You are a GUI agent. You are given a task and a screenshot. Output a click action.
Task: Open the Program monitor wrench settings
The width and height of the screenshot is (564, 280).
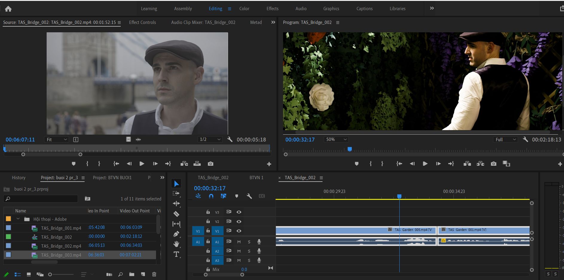point(525,139)
